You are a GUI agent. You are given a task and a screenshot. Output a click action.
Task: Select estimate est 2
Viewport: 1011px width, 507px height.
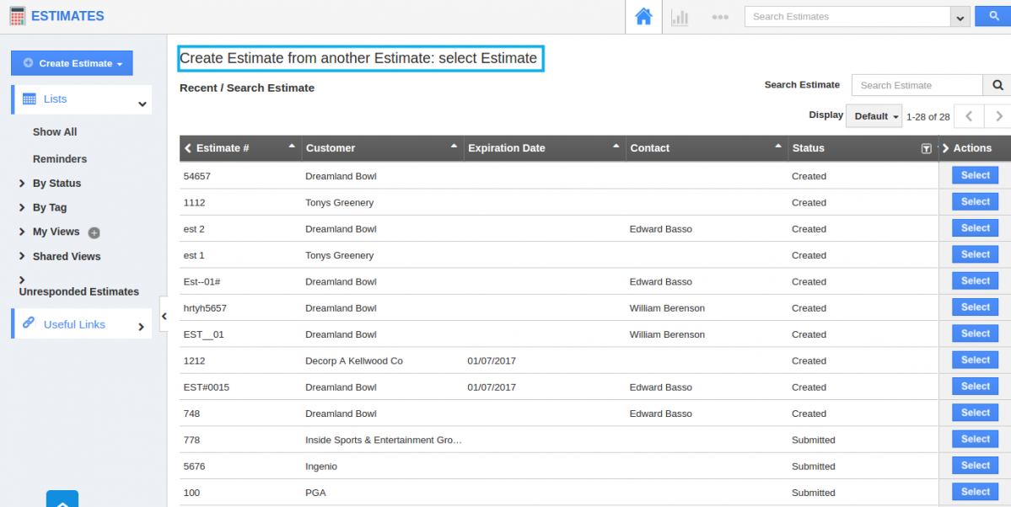click(975, 228)
